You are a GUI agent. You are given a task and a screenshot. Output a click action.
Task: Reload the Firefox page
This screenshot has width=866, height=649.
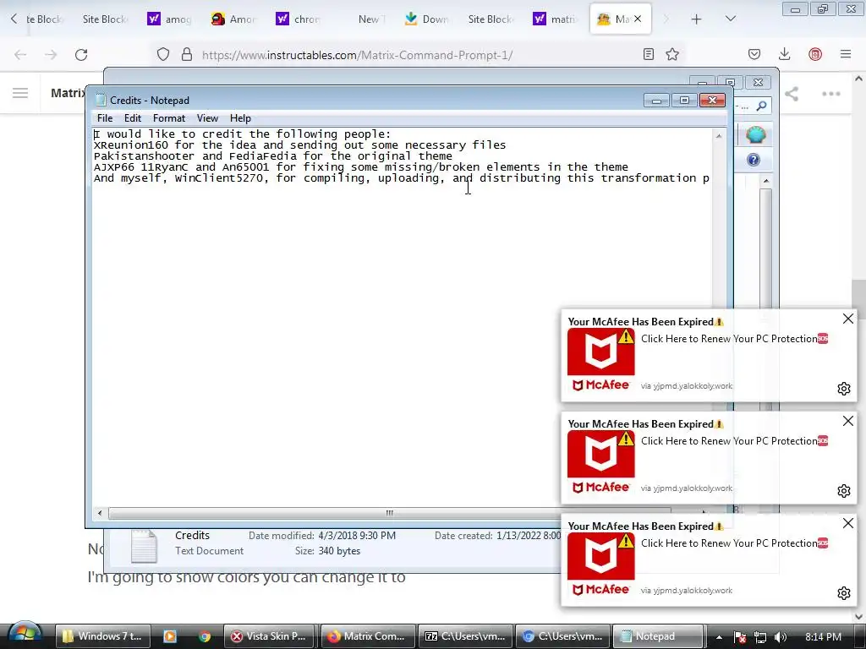pyautogui.click(x=81, y=55)
